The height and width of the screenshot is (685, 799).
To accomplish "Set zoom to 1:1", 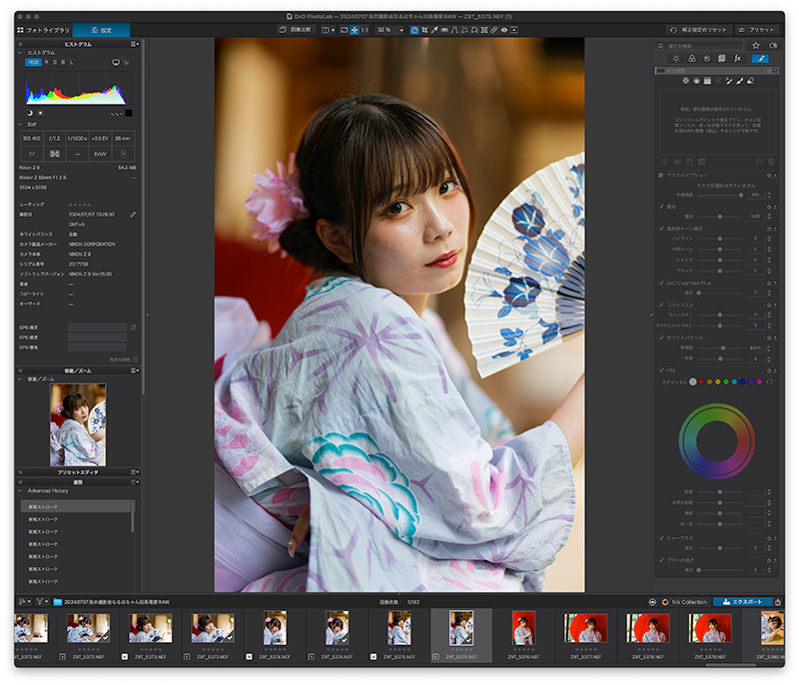I will [x=365, y=30].
